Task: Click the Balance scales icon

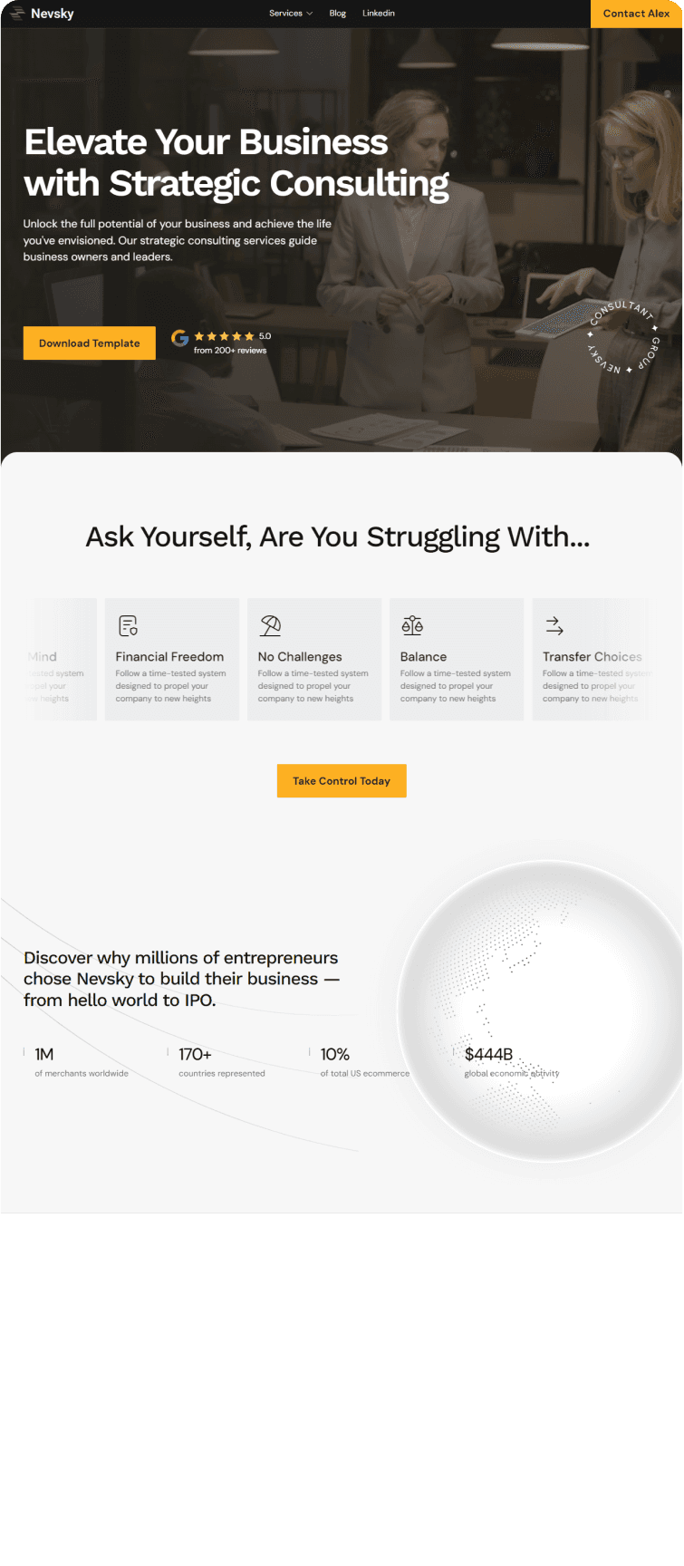Action: click(x=412, y=625)
